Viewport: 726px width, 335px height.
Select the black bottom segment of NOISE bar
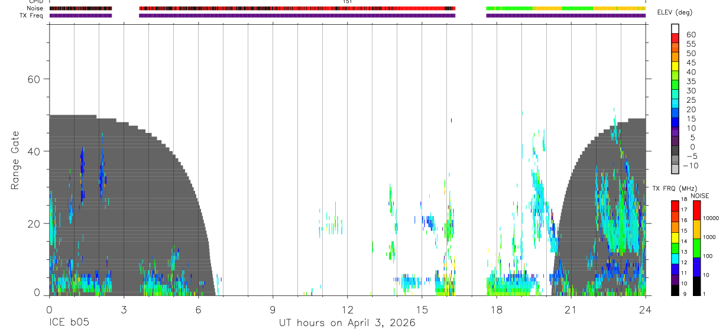696,285
